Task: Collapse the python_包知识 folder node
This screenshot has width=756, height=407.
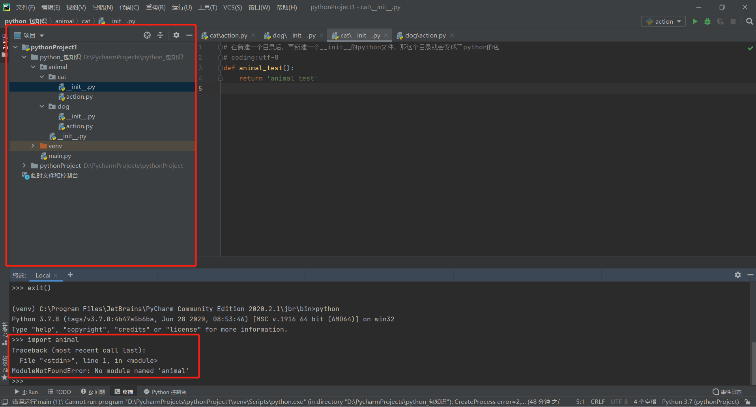Action: coord(24,57)
